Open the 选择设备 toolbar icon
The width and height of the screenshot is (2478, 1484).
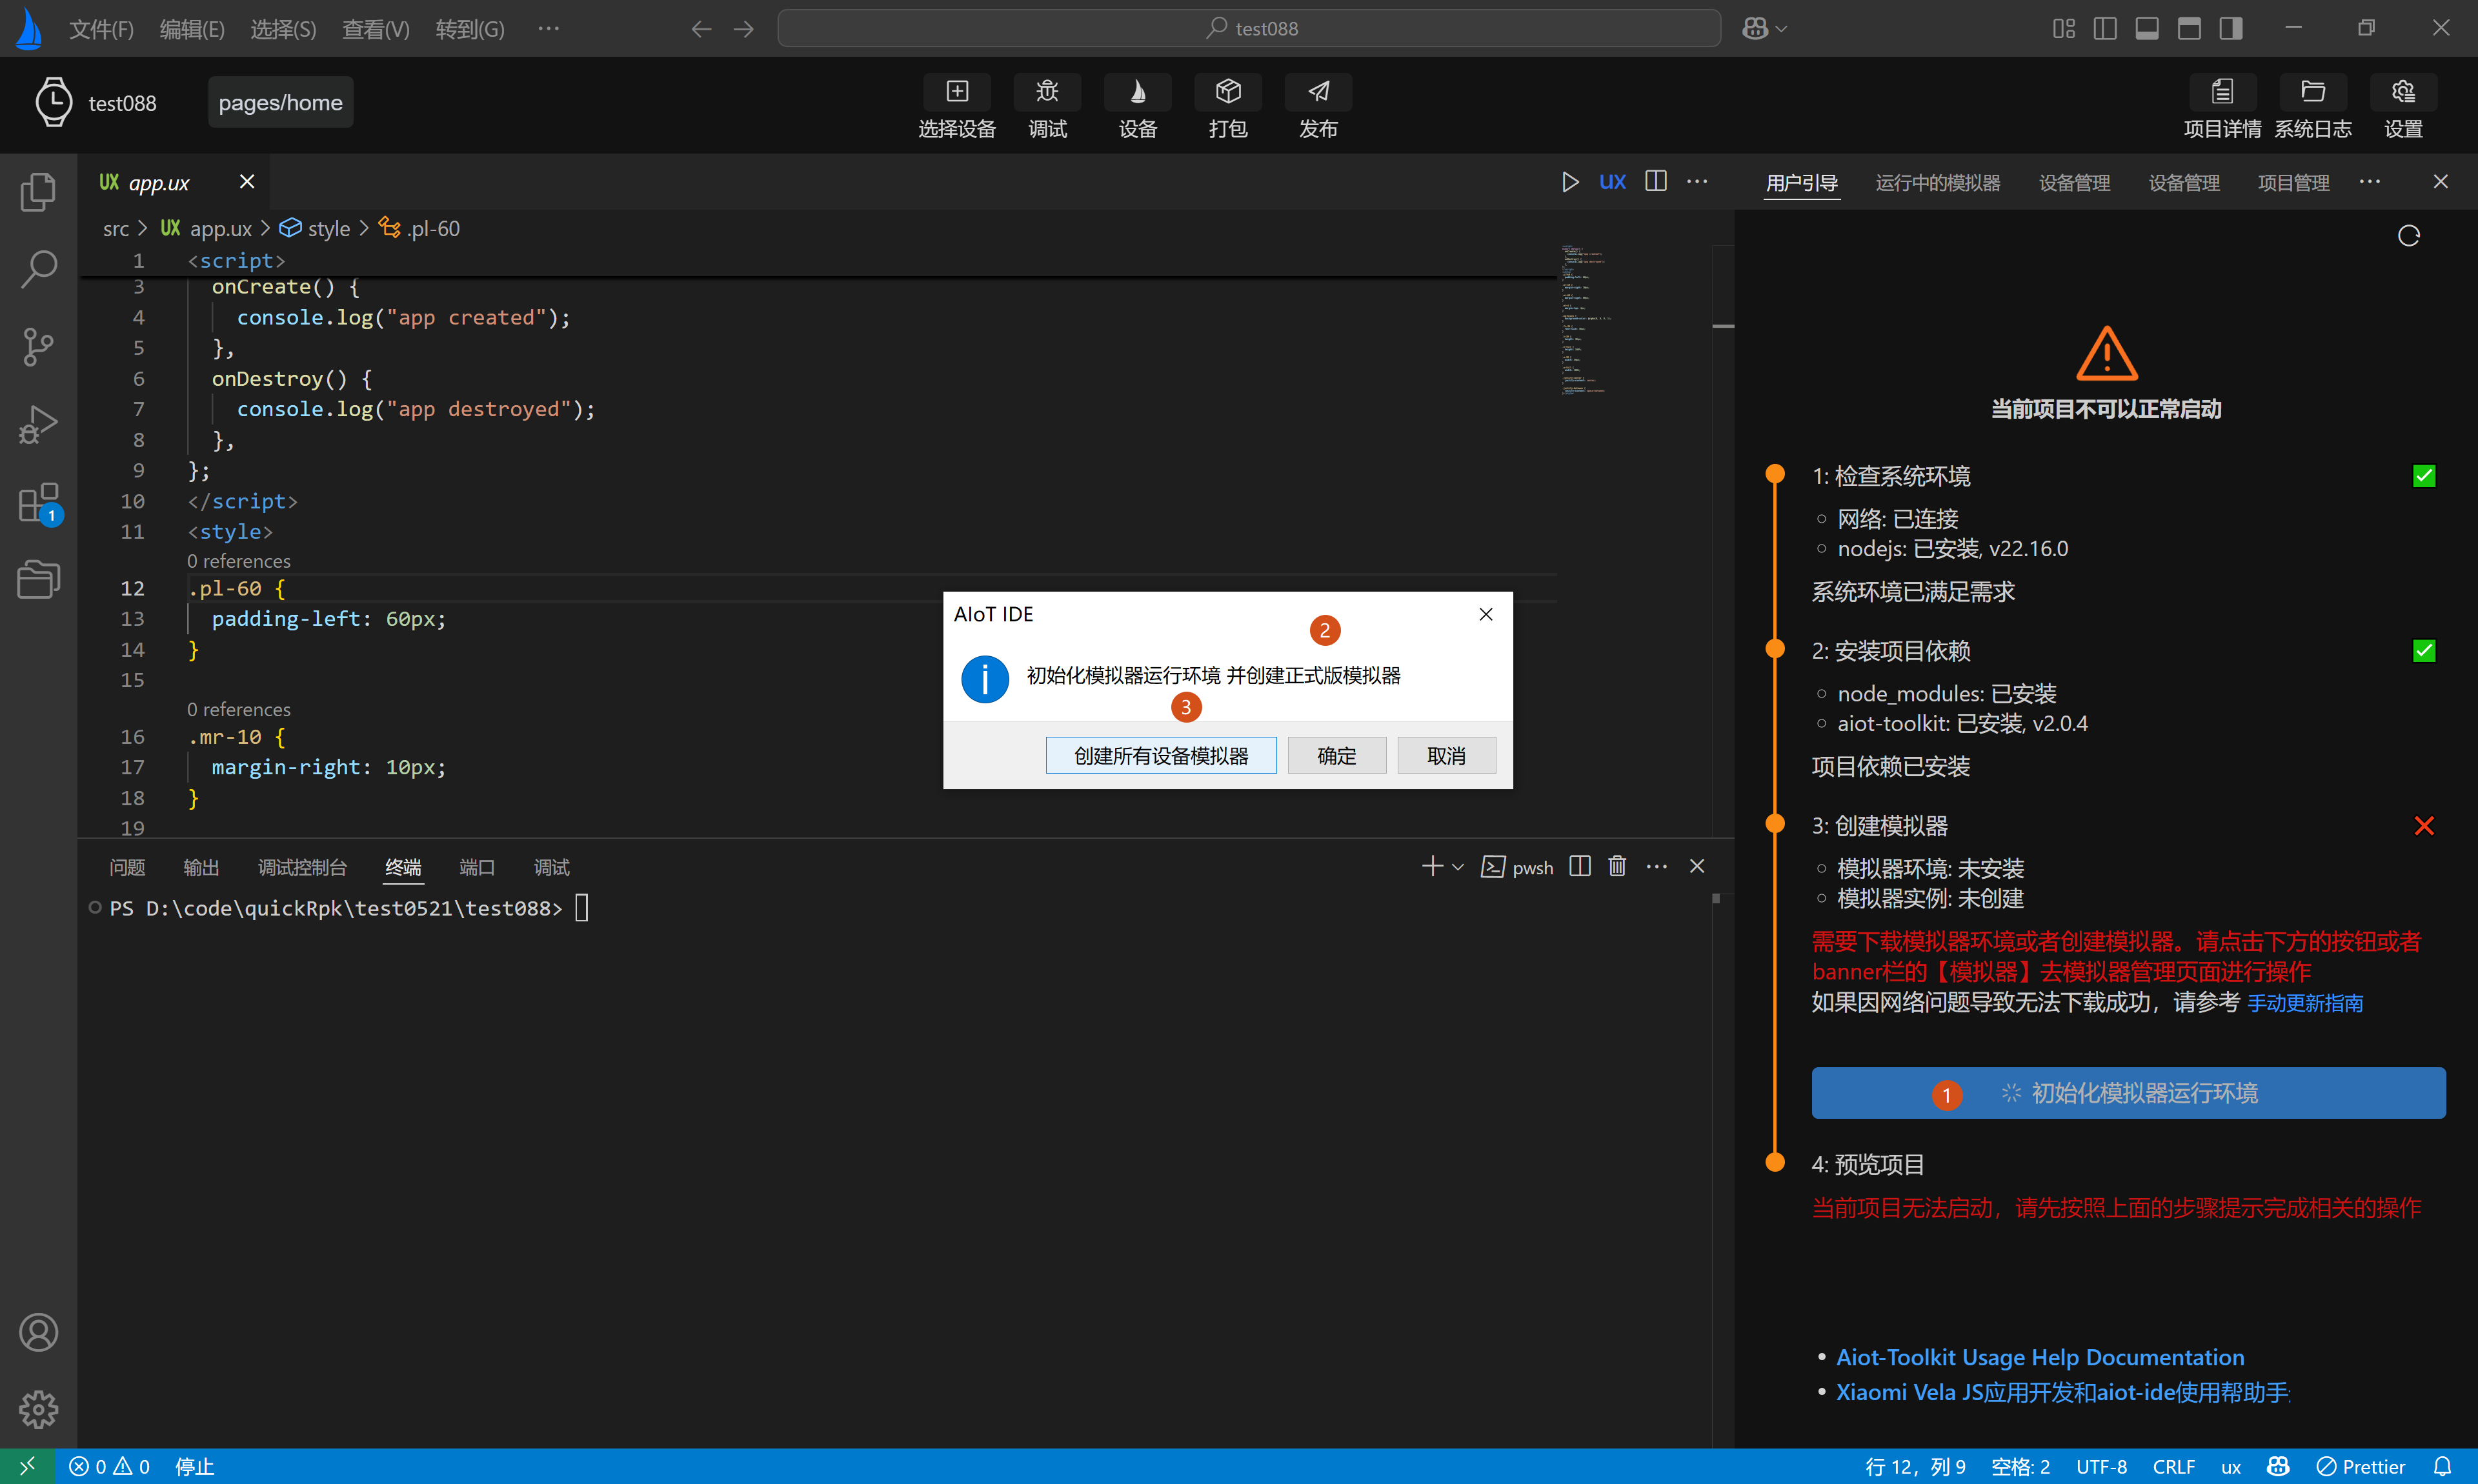coord(957,92)
